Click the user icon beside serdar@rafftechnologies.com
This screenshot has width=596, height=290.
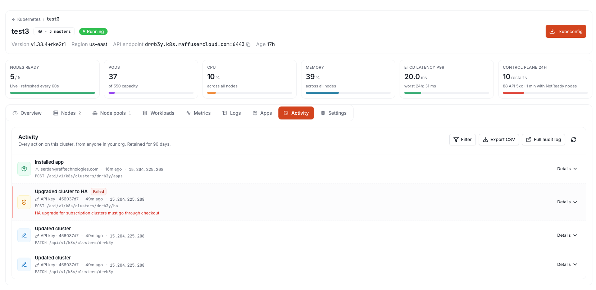click(x=37, y=169)
